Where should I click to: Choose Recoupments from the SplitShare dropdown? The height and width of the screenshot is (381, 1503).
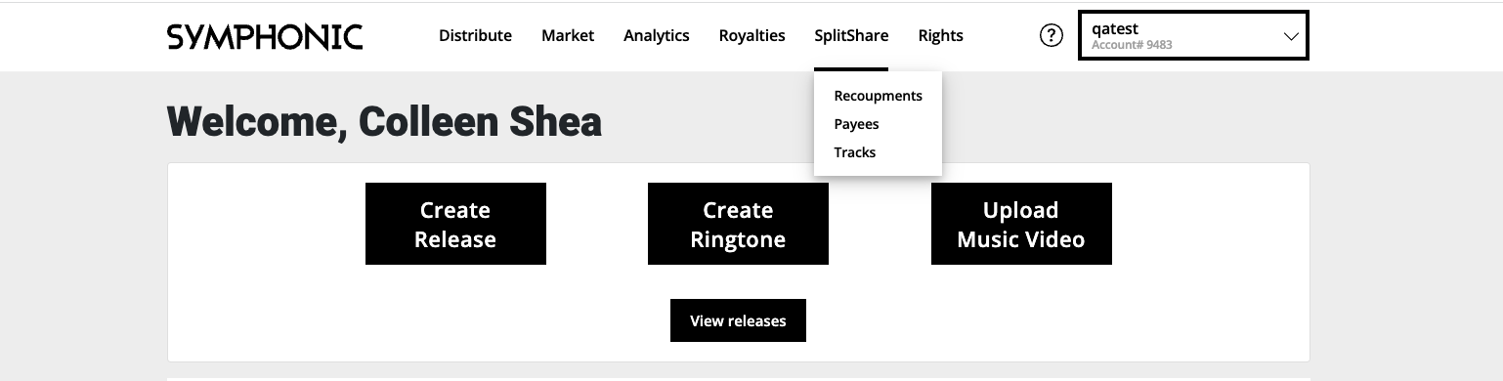(x=878, y=96)
